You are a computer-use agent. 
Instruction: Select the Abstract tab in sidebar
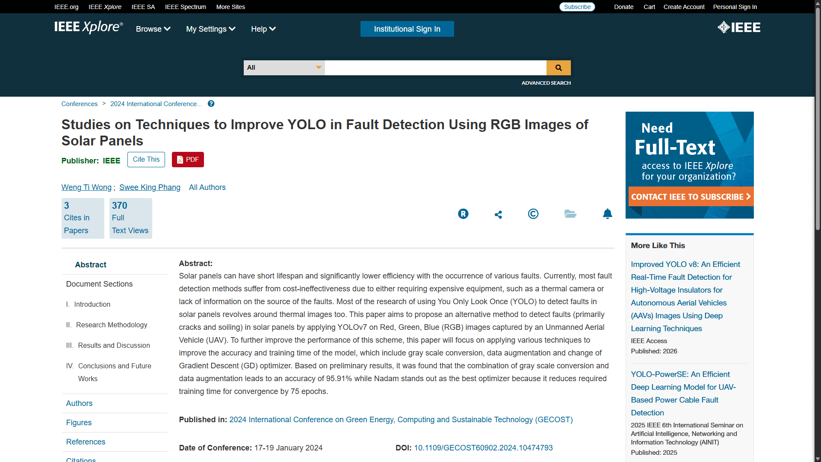click(x=91, y=265)
